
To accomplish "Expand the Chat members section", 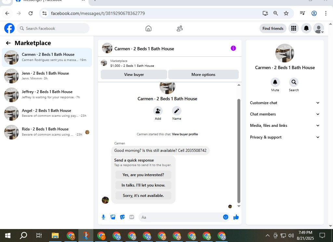I will point(285,114).
